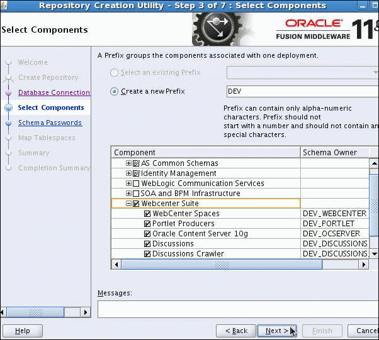Select the Oracle Content Server 10g label

click(200, 234)
